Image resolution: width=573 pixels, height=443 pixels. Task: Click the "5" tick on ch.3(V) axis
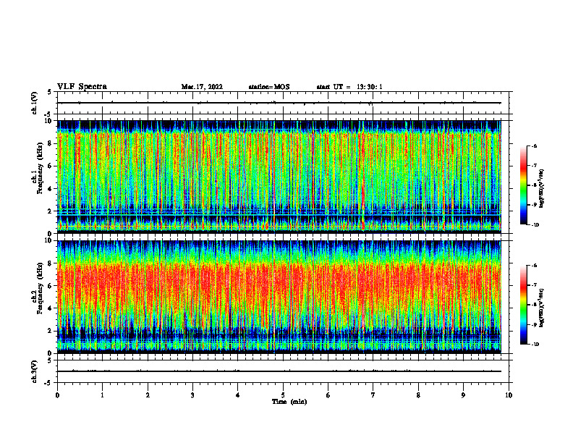50,360
